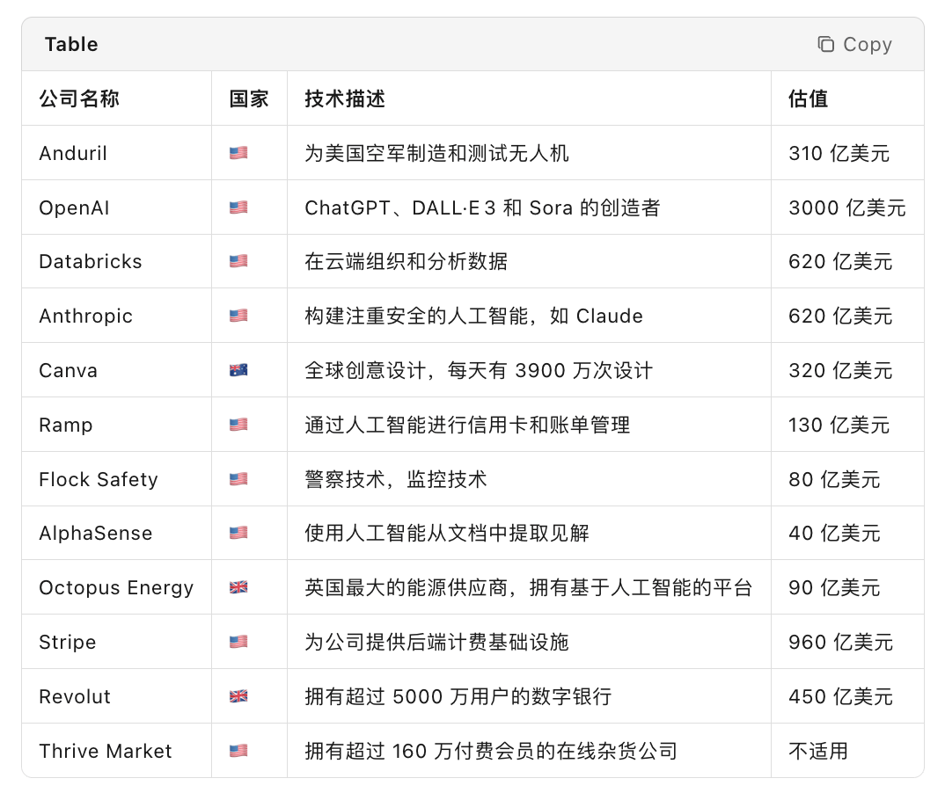
Task: Click the description 警察技术，监控技术
Action: tap(395, 479)
